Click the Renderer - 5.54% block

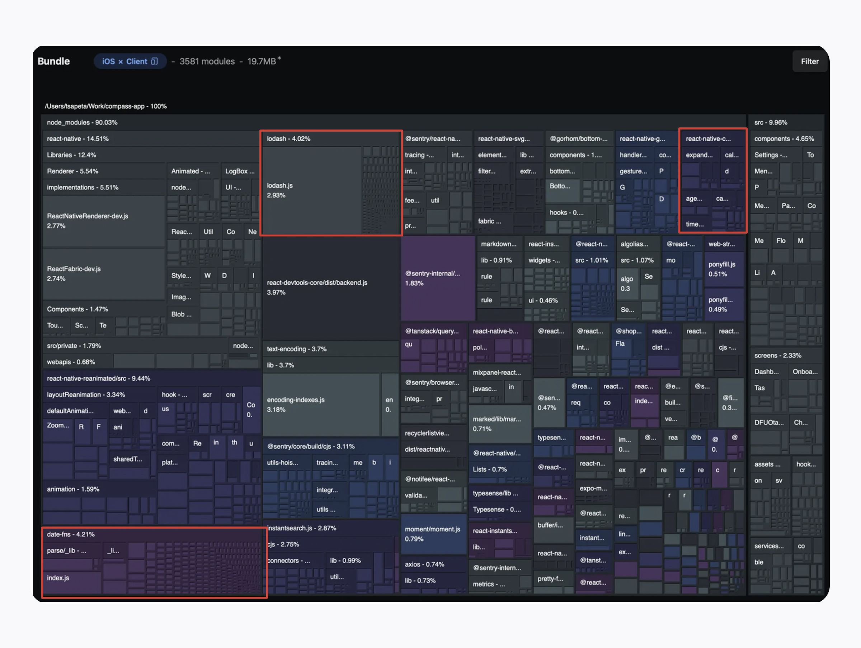(104, 171)
